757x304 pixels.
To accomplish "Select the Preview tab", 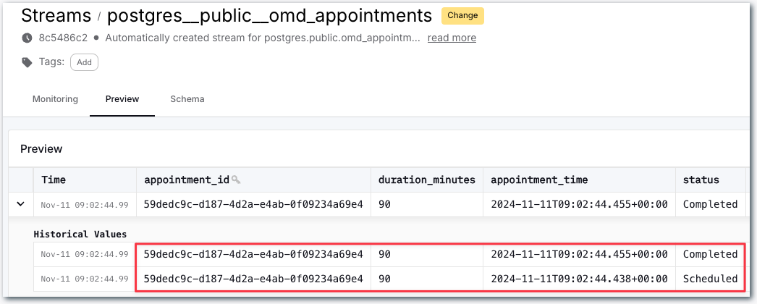I will [x=122, y=99].
